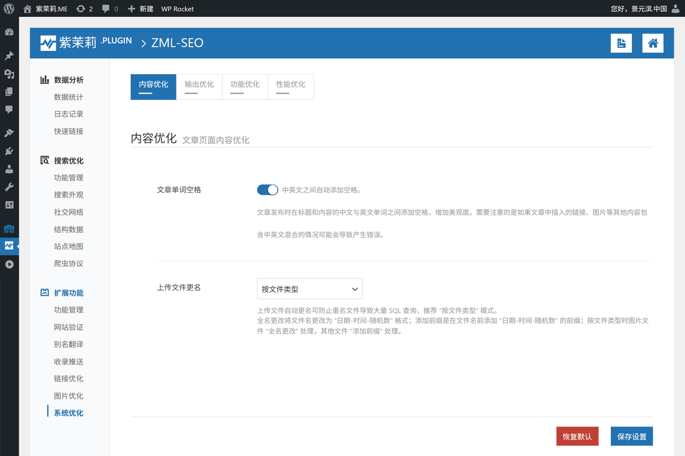
Task: Open 链接优化 in the sidebar
Action: pos(68,378)
